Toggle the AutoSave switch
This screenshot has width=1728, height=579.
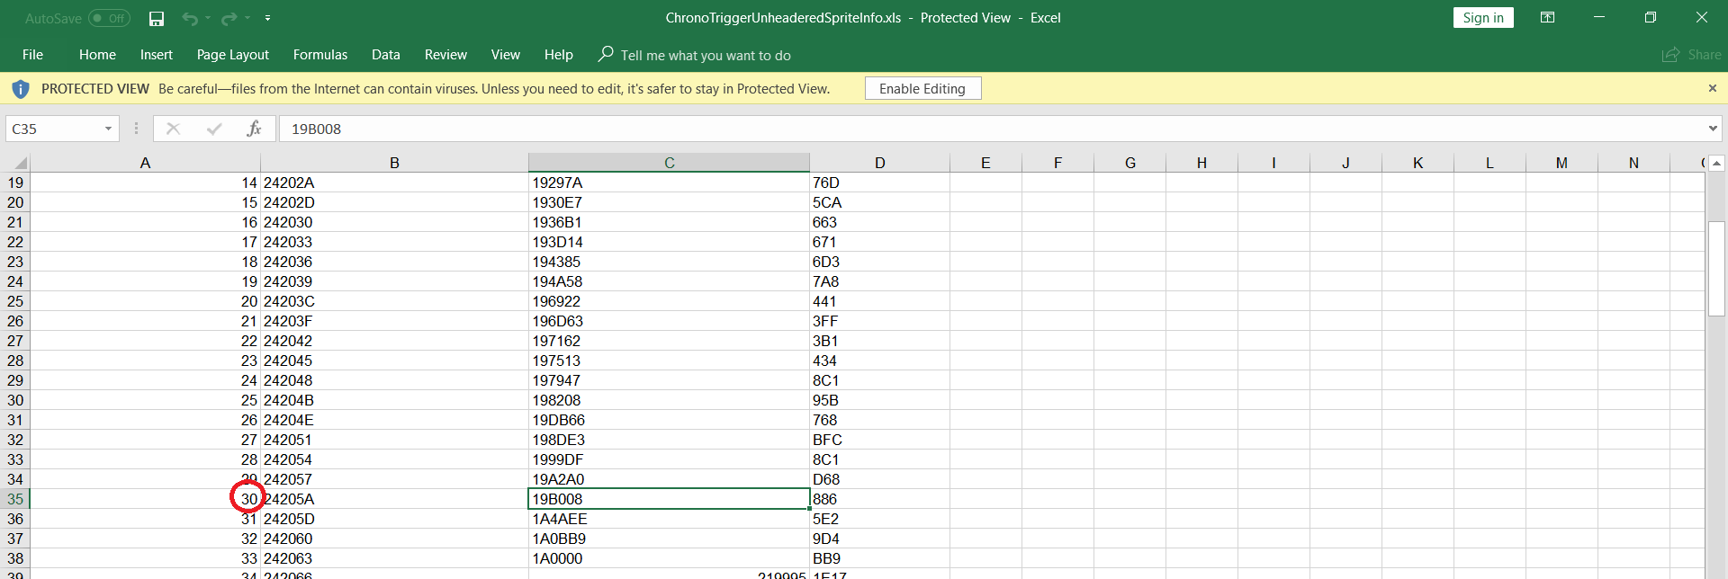tap(109, 18)
